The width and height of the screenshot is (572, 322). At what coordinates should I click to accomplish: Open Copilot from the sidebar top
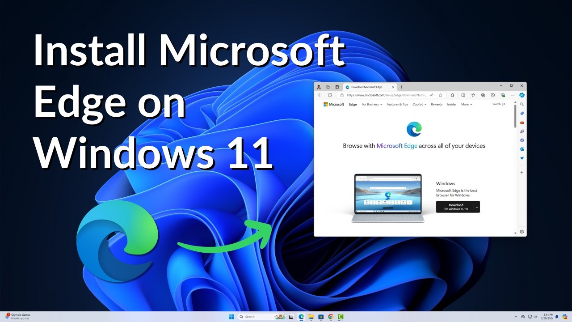click(x=522, y=95)
